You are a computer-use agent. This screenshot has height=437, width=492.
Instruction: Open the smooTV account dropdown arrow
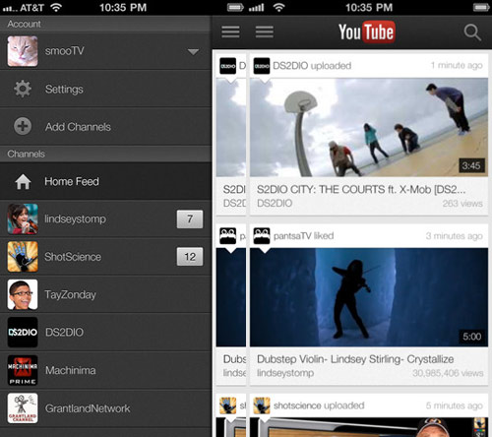[193, 52]
